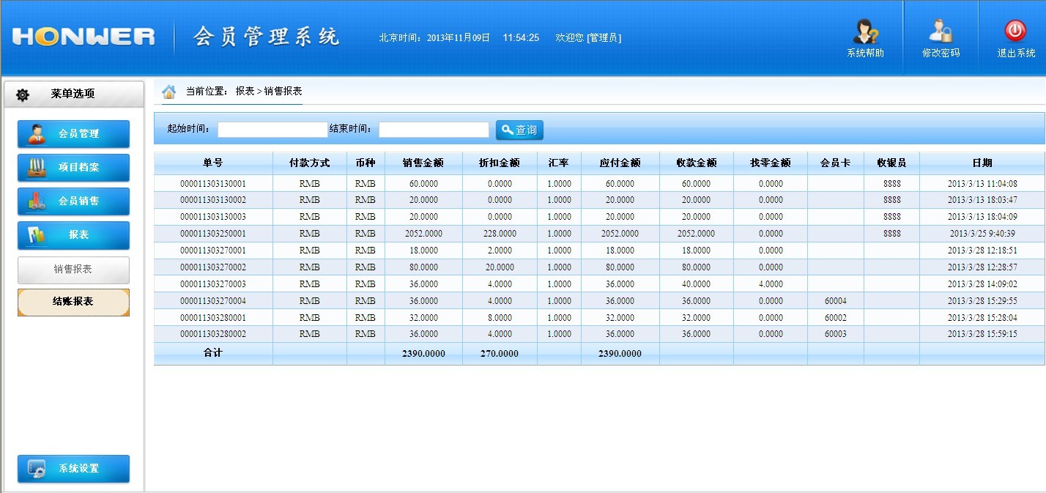
Task: Collapse the 报表 menu section
Action: [73, 235]
